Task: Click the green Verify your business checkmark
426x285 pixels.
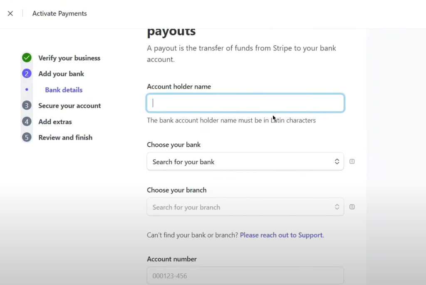Action: coord(27,58)
